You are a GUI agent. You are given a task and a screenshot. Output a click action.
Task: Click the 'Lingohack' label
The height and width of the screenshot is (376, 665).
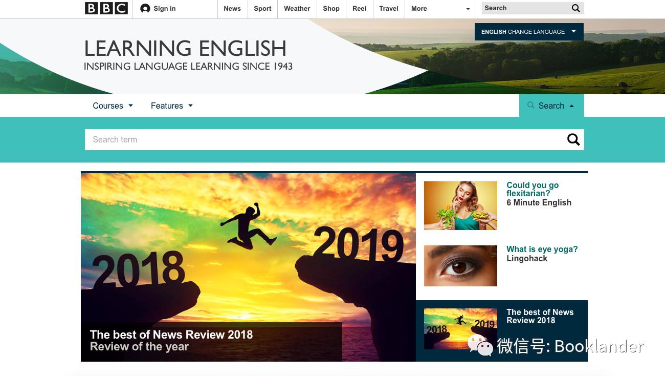click(x=527, y=259)
